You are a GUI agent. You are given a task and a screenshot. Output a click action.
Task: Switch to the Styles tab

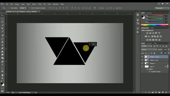click(152, 28)
